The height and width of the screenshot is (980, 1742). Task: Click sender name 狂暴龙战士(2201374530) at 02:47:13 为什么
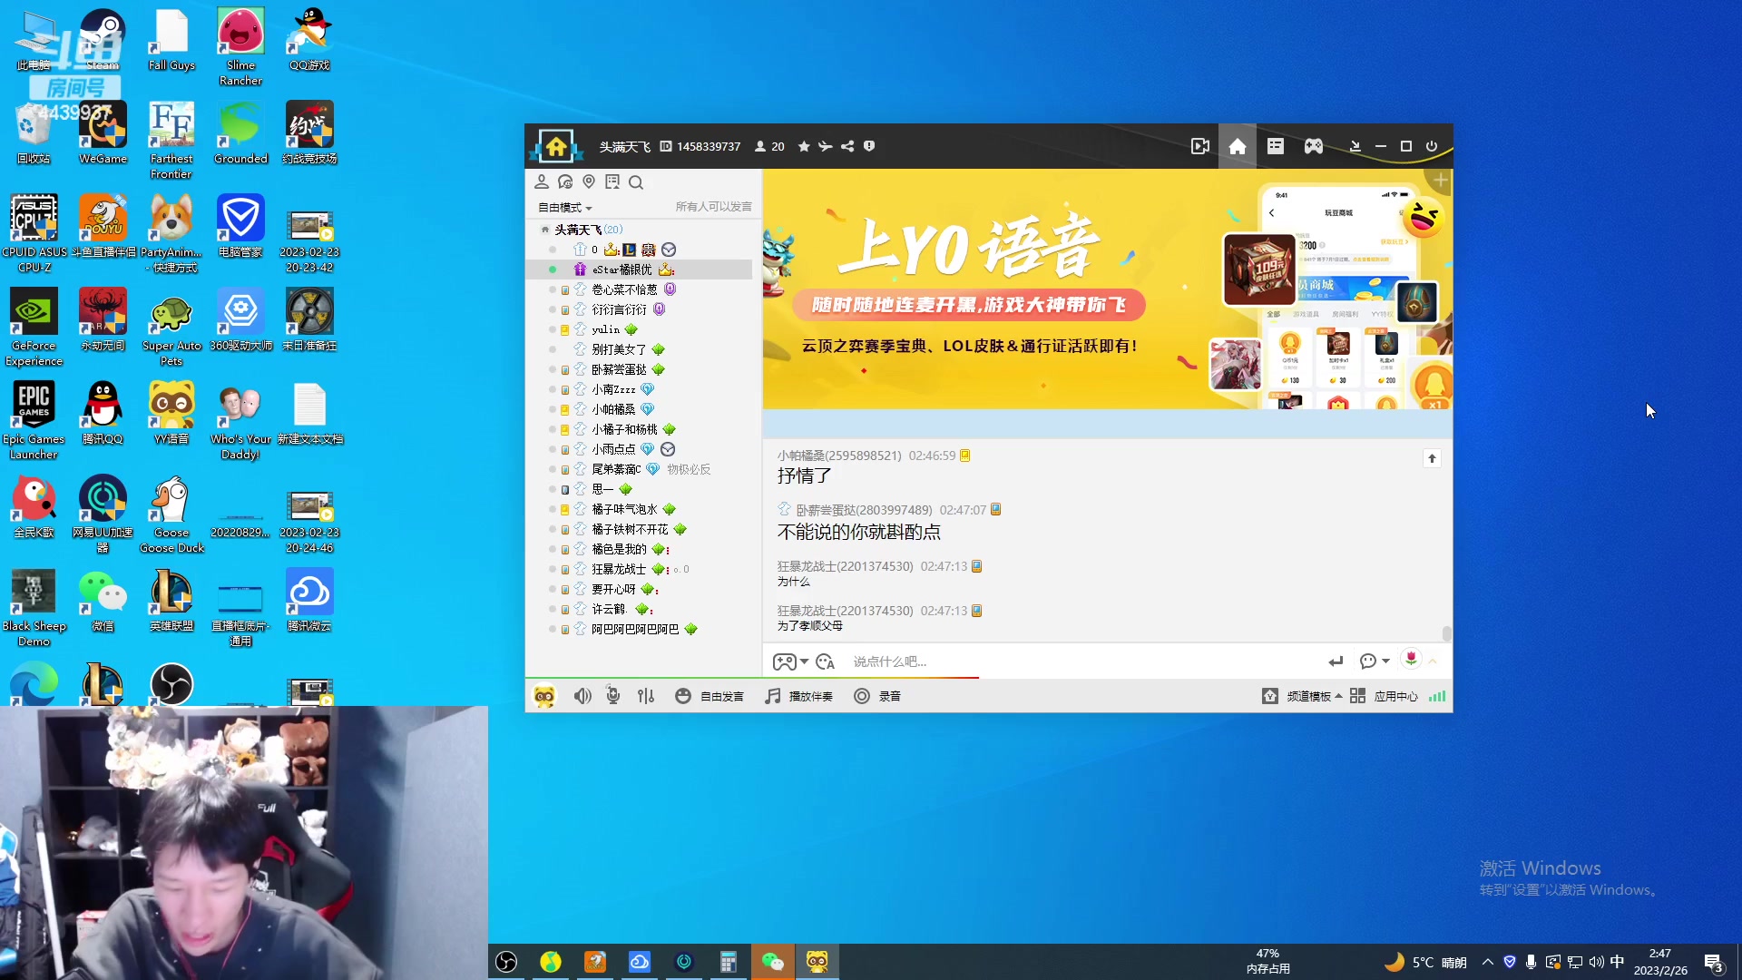pos(845,566)
